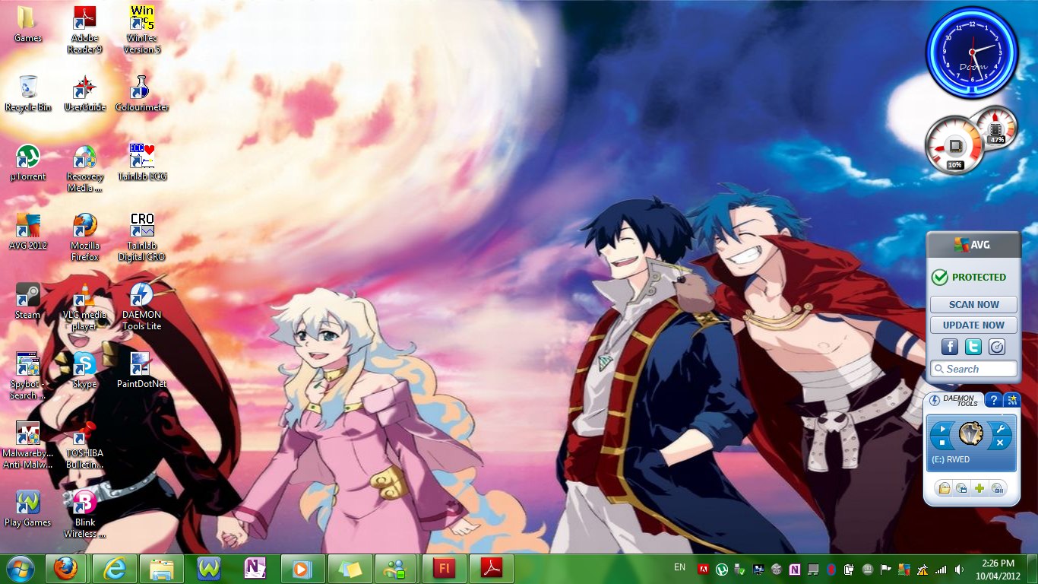The height and width of the screenshot is (584, 1038).
Task: Open the Games folder on desktop
Action: click(28, 25)
